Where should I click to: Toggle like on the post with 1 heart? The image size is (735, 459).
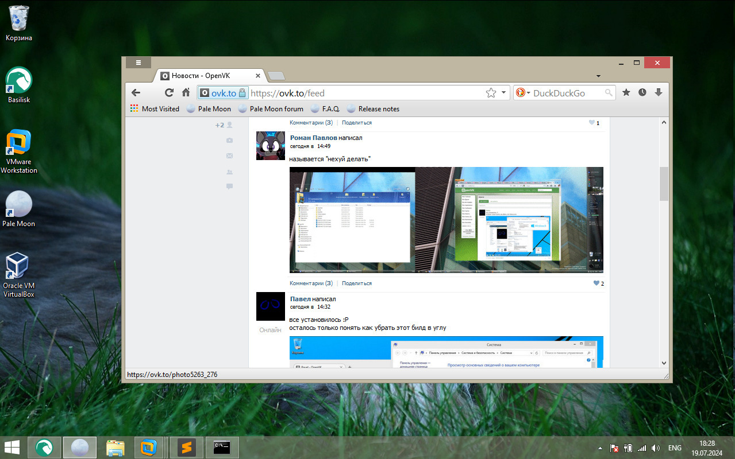(x=591, y=123)
